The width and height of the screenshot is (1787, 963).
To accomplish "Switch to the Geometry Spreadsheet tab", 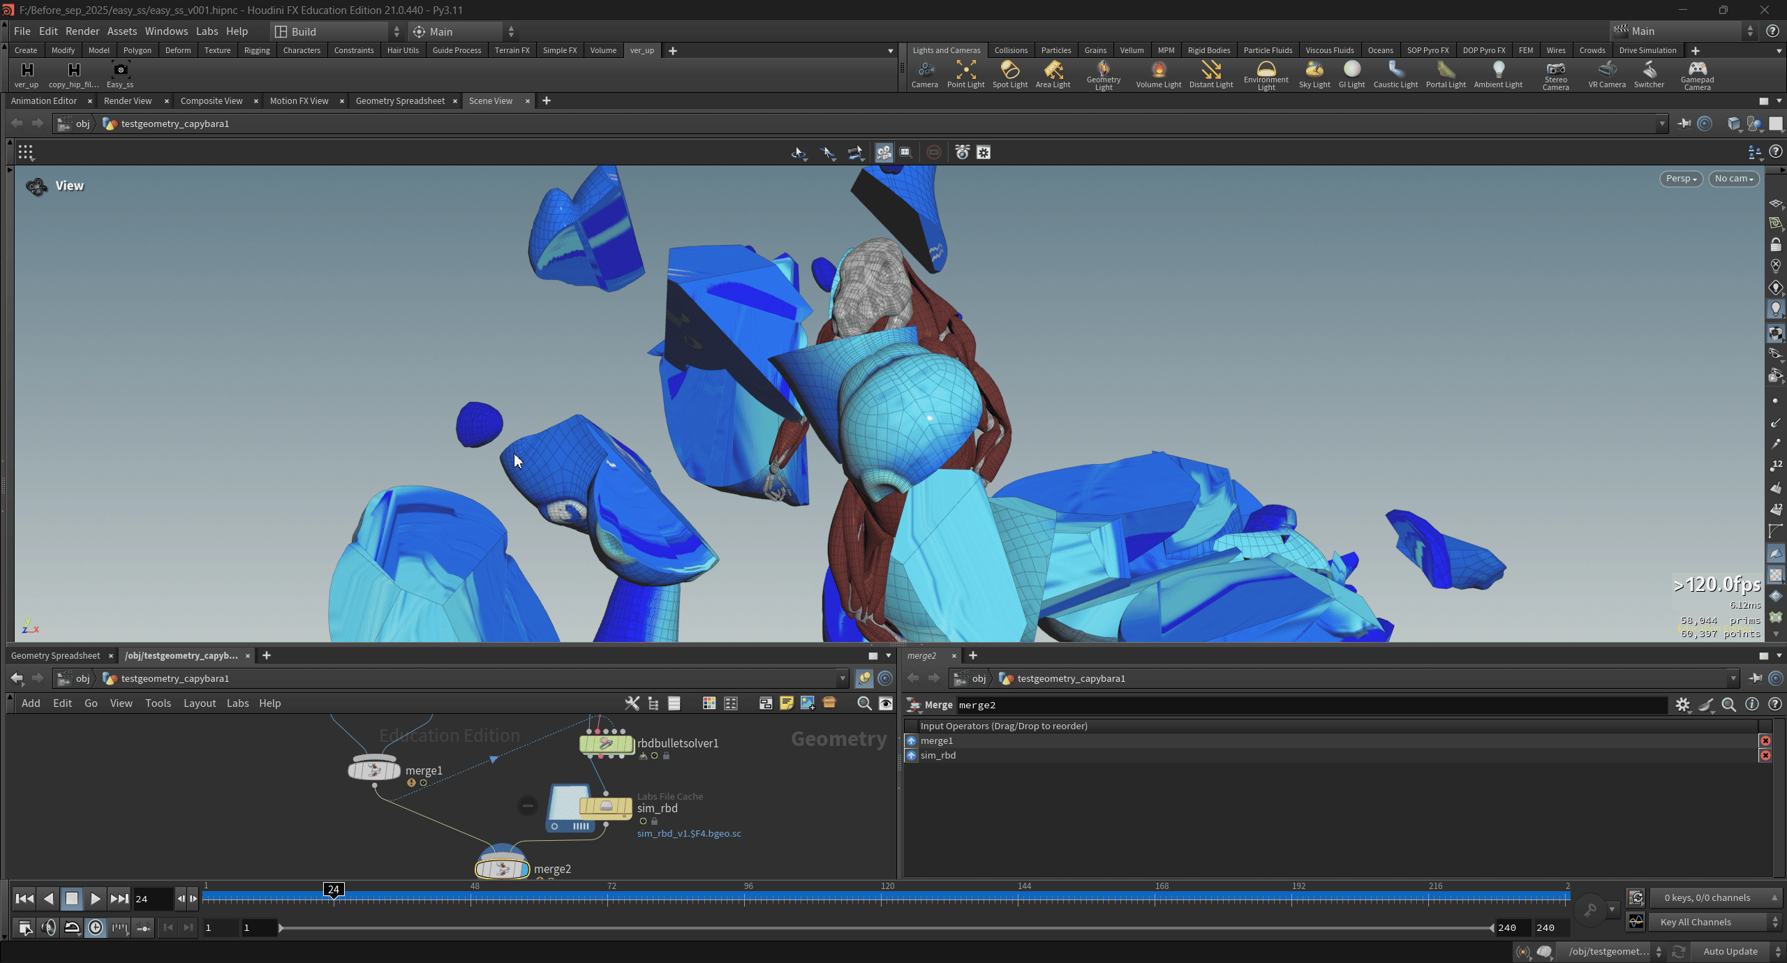I will point(400,100).
